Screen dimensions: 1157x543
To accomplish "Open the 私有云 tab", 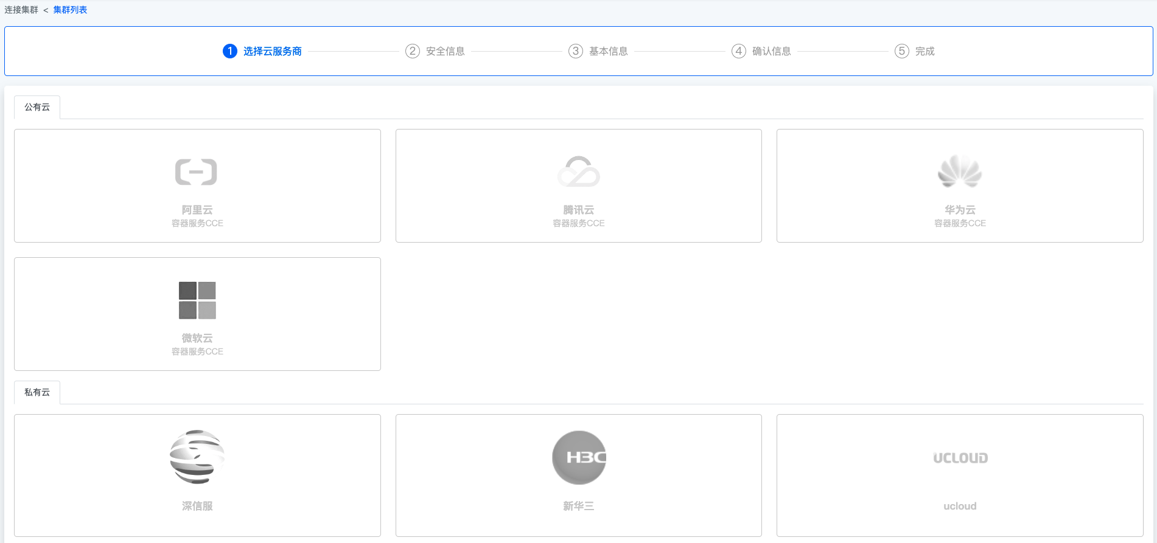I will click(37, 392).
